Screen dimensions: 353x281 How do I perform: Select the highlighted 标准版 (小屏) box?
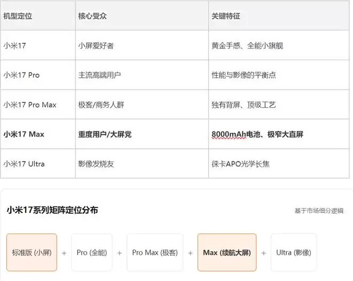click(x=32, y=252)
